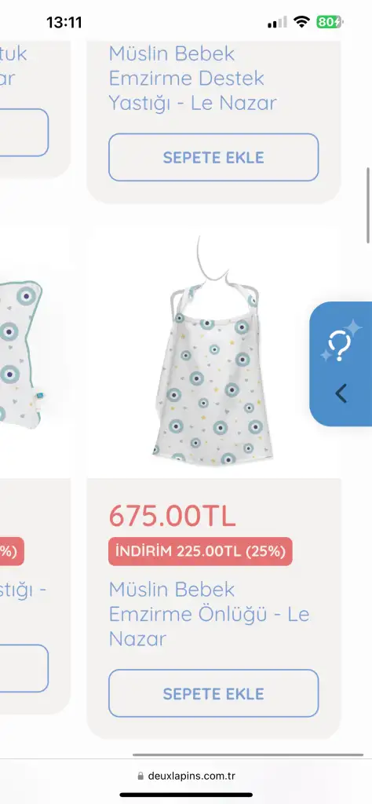Image resolution: width=372 pixels, height=804 pixels.
Task: Tap the cellular signal bars icon
Action: tap(277, 23)
